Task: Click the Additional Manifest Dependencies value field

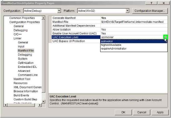Action: [x=134, y=26]
